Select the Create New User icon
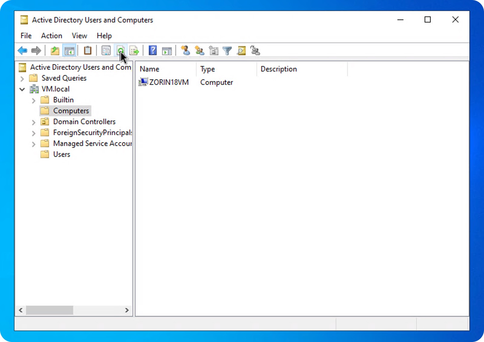Screen dimensions: 484x342 click(185, 51)
